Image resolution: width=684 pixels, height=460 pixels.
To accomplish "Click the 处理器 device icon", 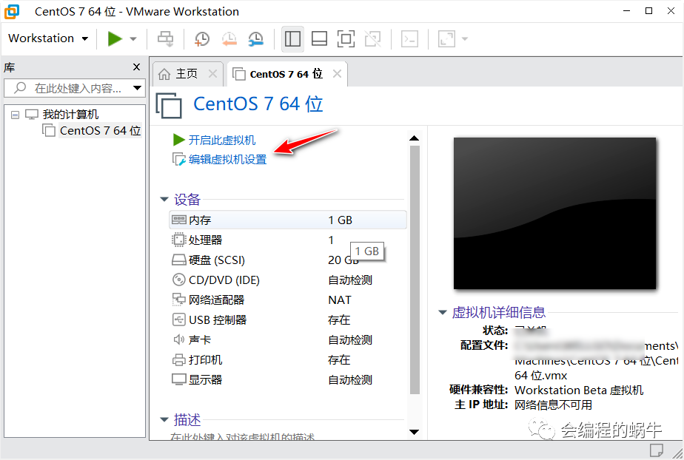I will 178,240.
